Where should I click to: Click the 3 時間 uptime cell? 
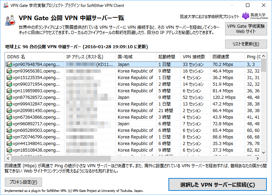click(x=164, y=117)
